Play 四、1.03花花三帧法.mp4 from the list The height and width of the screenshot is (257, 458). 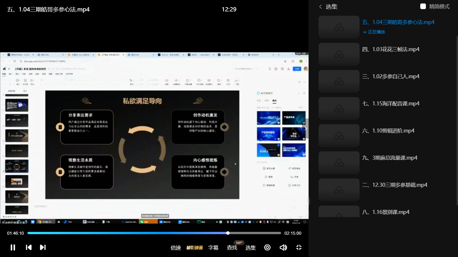[390, 49]
